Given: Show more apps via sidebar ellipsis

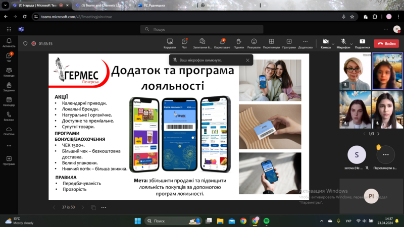Looking at the screenshot, I should click(x=9, y=146).
